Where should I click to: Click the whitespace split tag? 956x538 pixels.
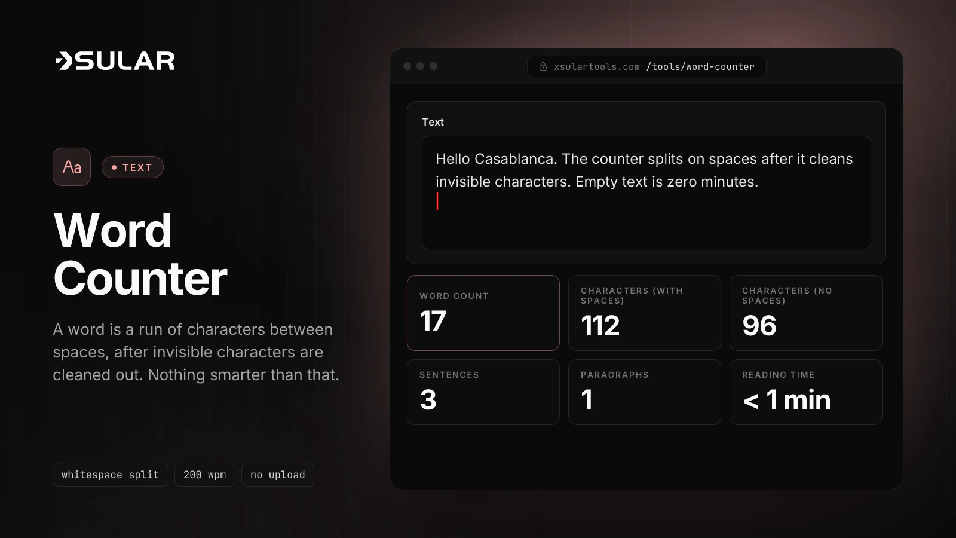[111, 475]
